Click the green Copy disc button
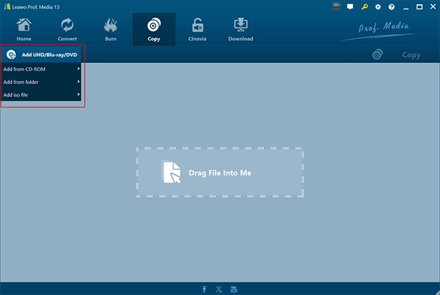 397,55
